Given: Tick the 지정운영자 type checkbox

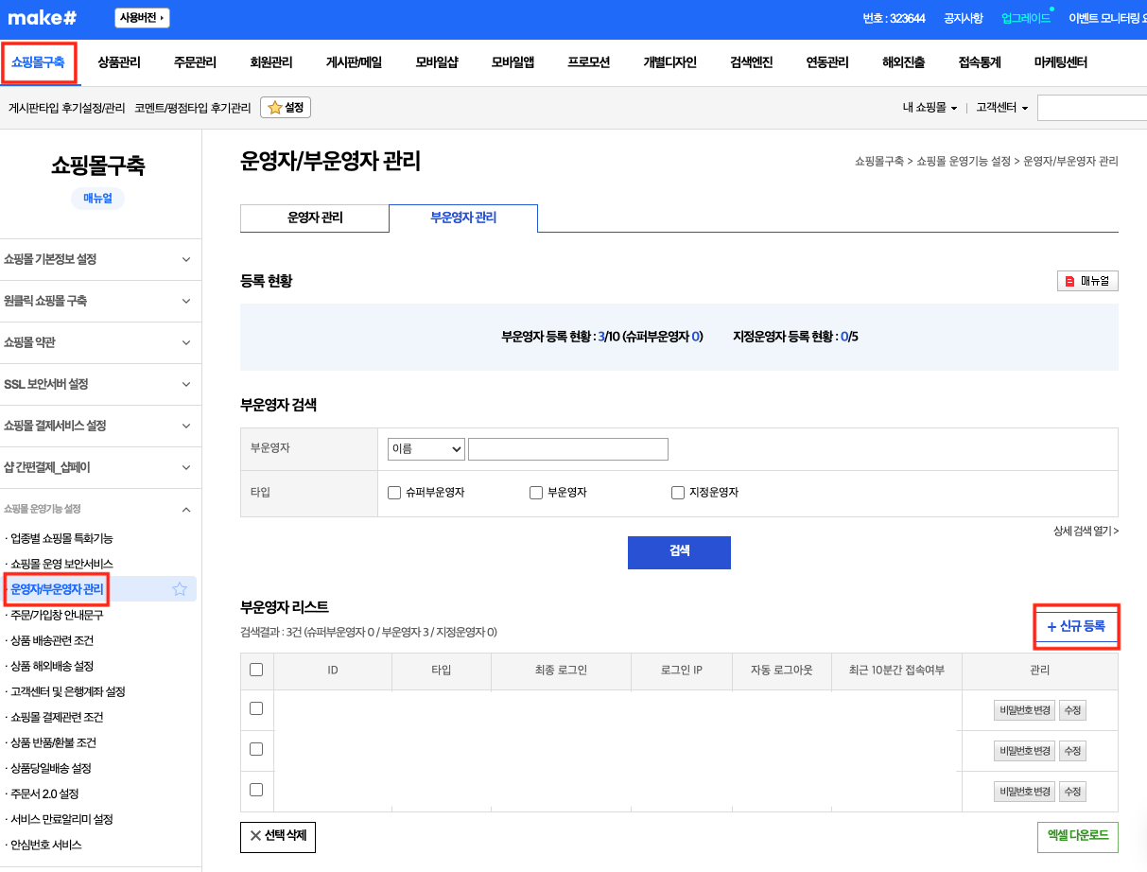Looking at the screenshot, I should tap(678, 493).
